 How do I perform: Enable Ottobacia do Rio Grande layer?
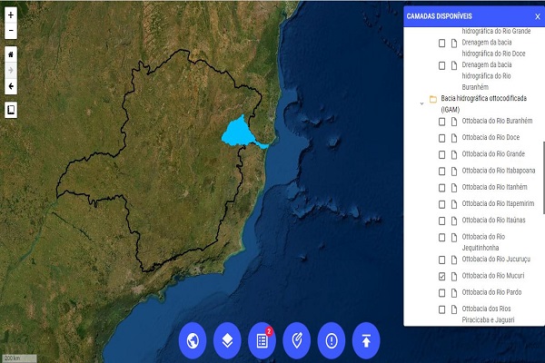(x=441, y=154)
